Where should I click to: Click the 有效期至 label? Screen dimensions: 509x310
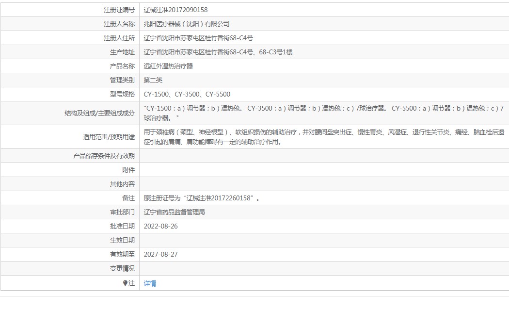[x=122, y=254]
